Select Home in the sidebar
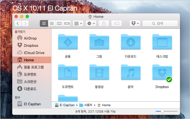The height and width of the screenshot is (119, 190). click(x=32, y=60)
